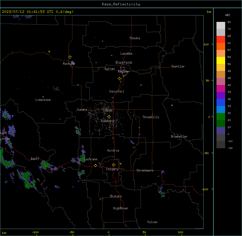Click the -100 tick on bottom horizontal axis

[35, 232]
